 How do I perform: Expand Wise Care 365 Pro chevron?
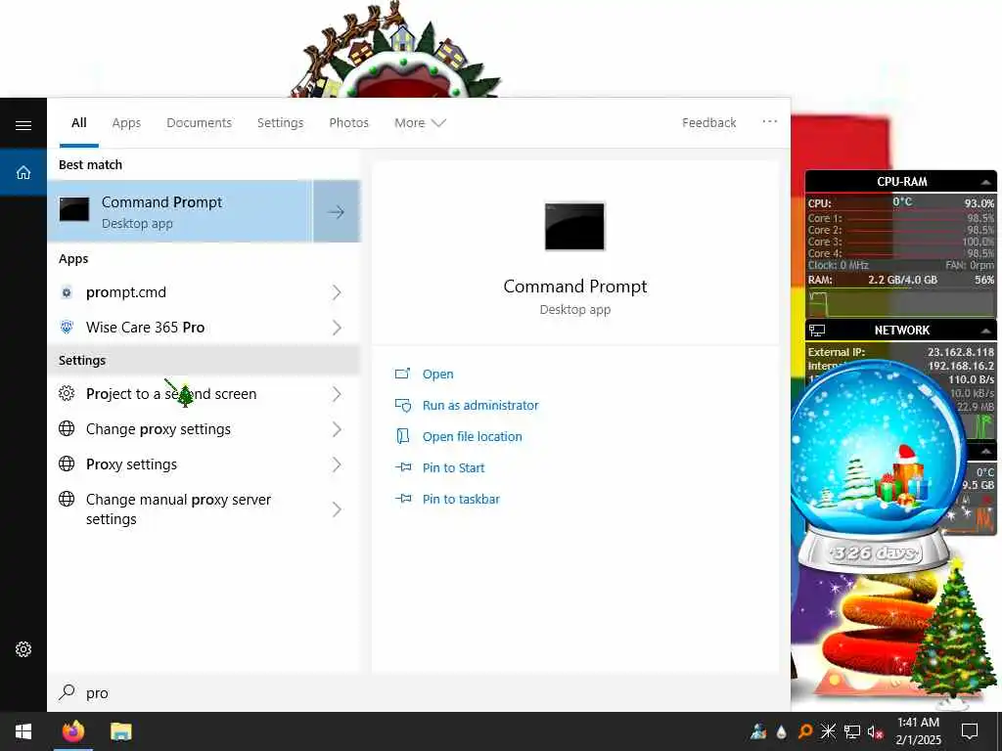coord(337,328)
